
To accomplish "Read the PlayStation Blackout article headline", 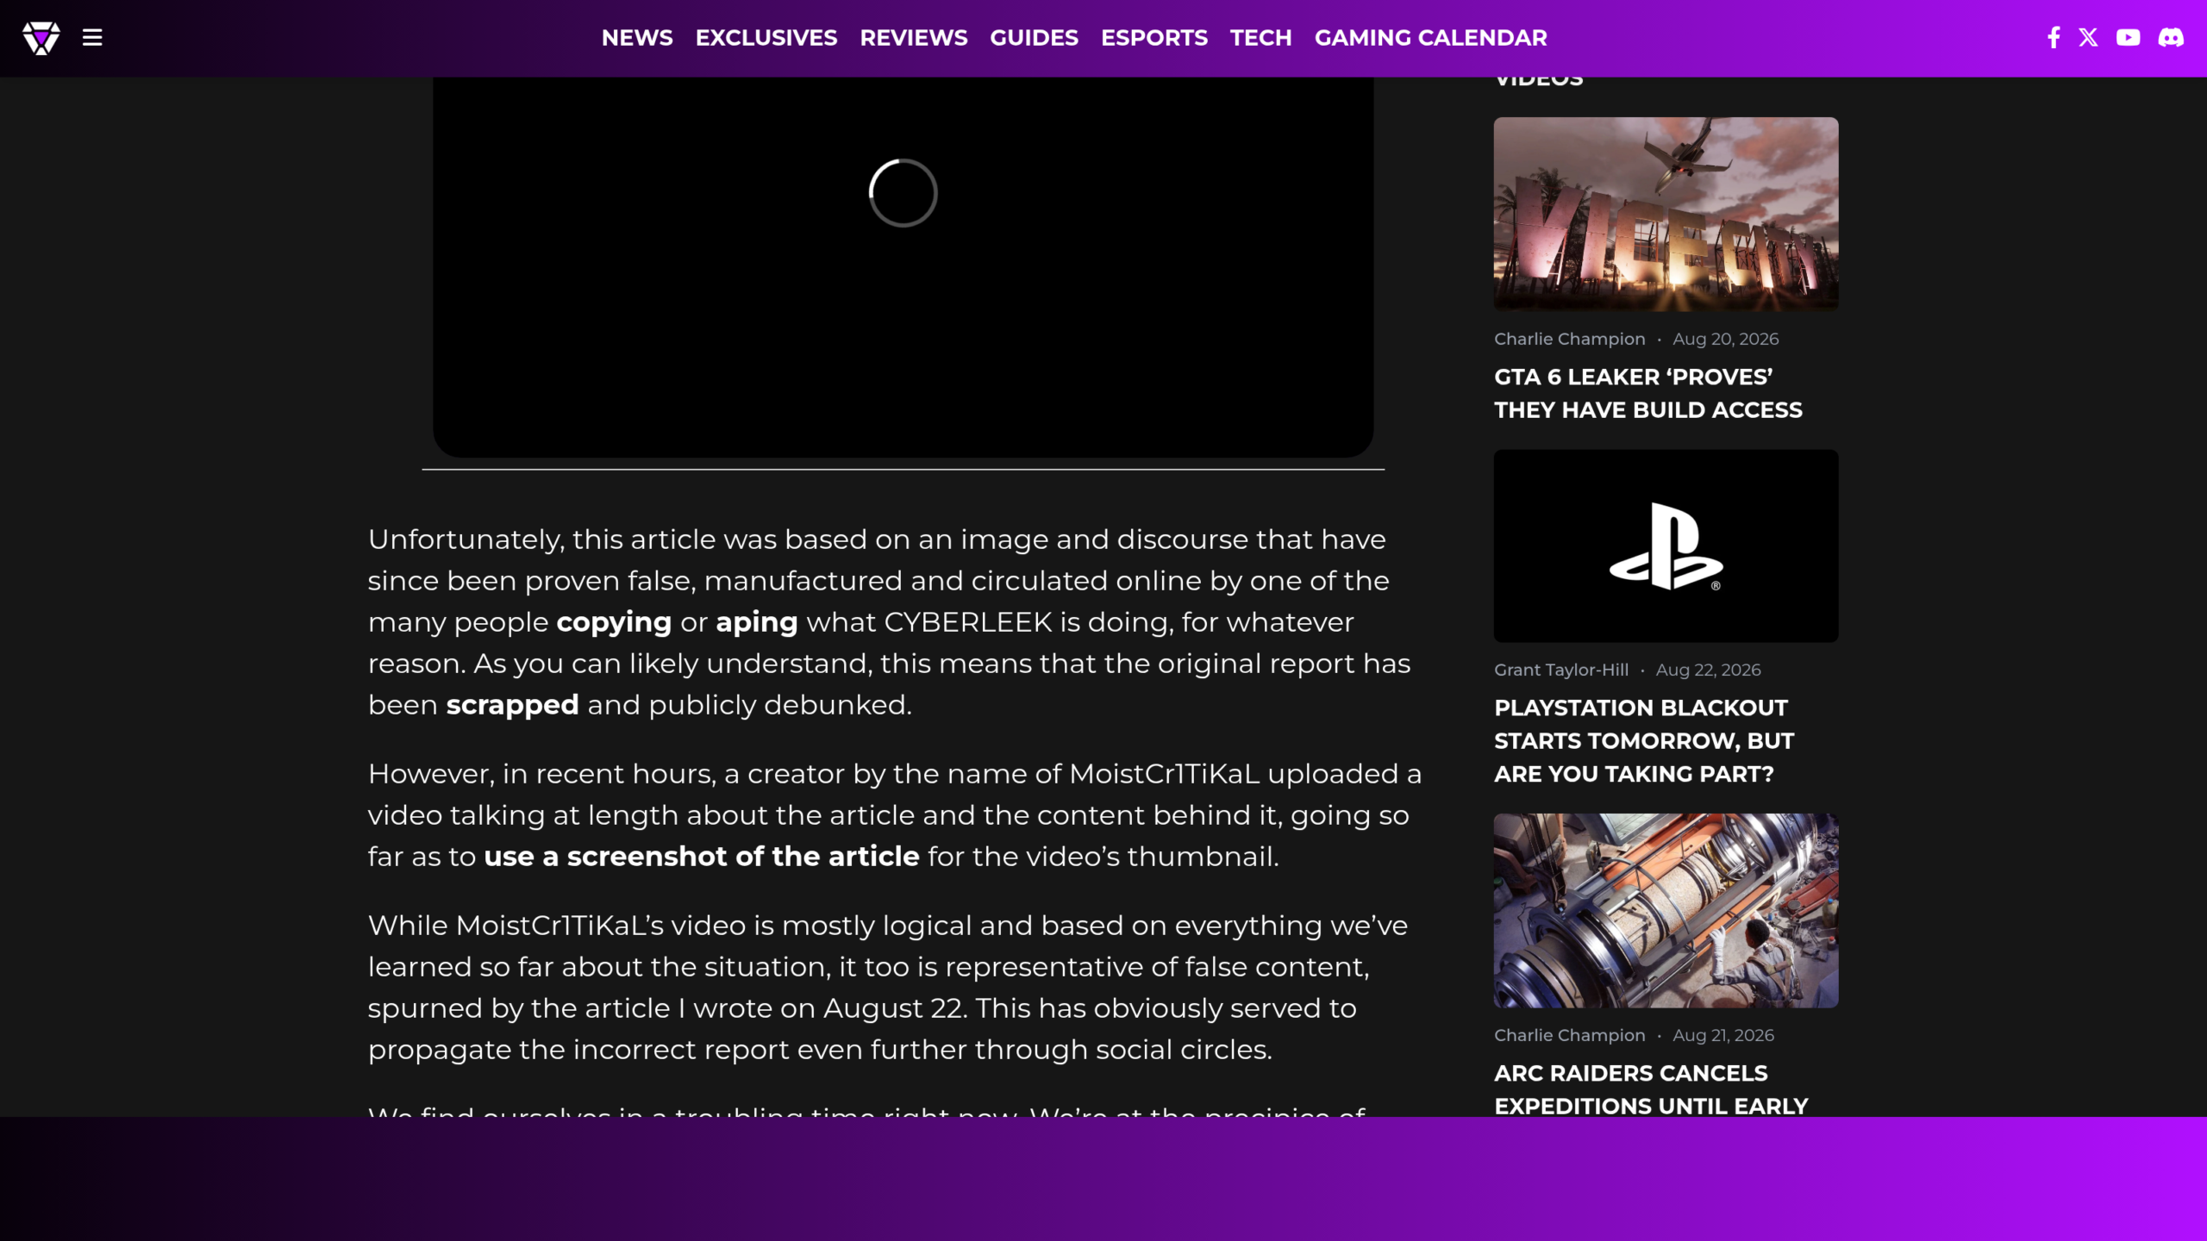I will pos(1644,740).
